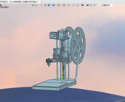The width and height of the screenshot is (125, 102).
Task: Click the exit icon at toolbar start
Action: coord(33,5)
